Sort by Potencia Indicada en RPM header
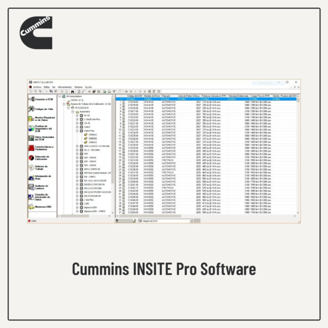The width and height of the screenshot is (328, 328). (214, 96)
